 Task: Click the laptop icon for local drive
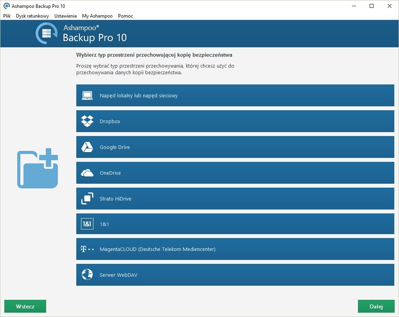[x=87, y=96]
